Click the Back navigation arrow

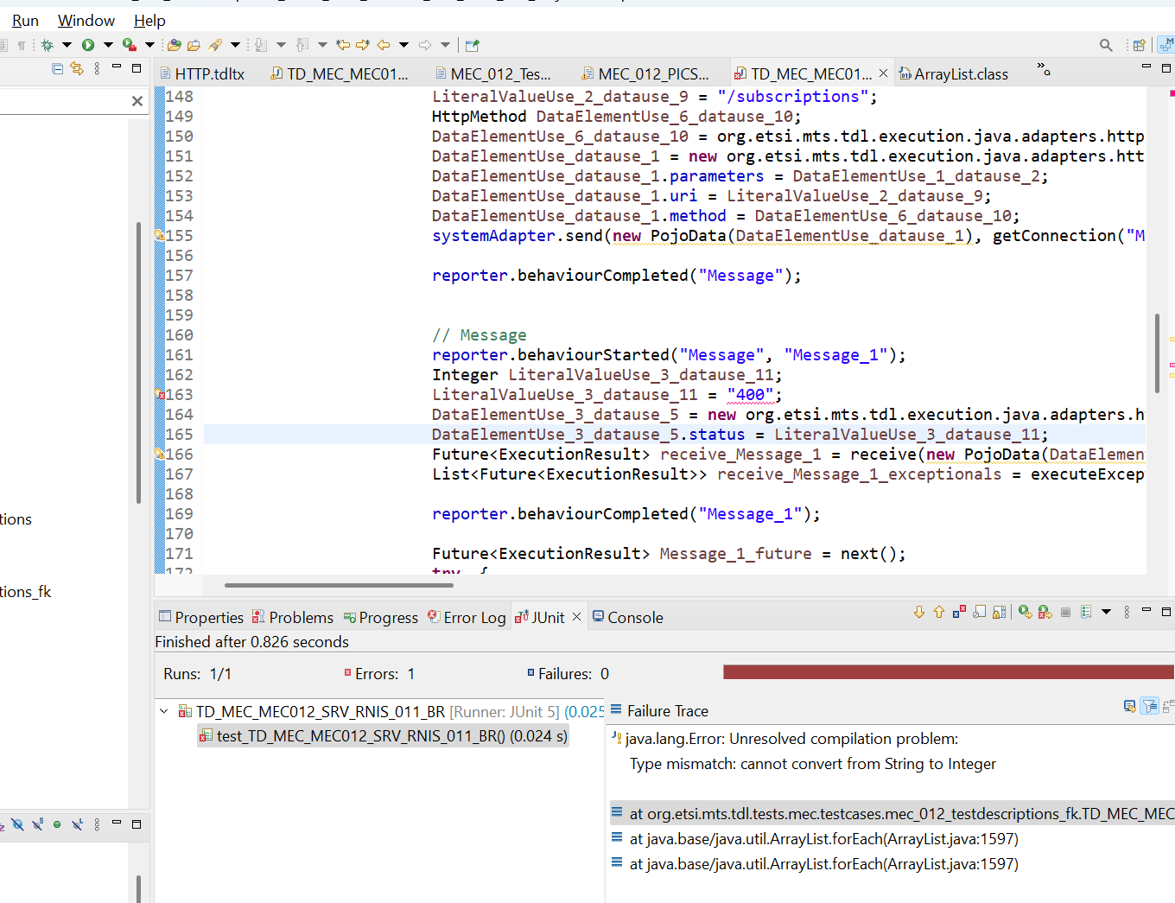[x=384, y=45]
